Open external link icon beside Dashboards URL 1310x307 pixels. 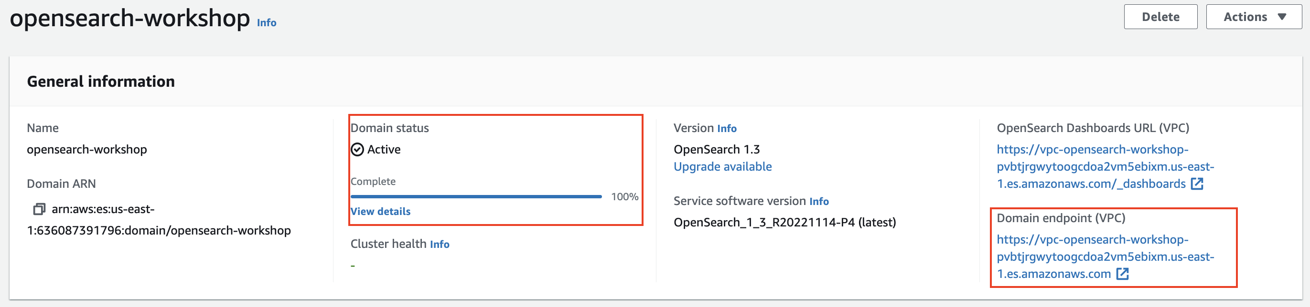click(x=1197, y=184)
